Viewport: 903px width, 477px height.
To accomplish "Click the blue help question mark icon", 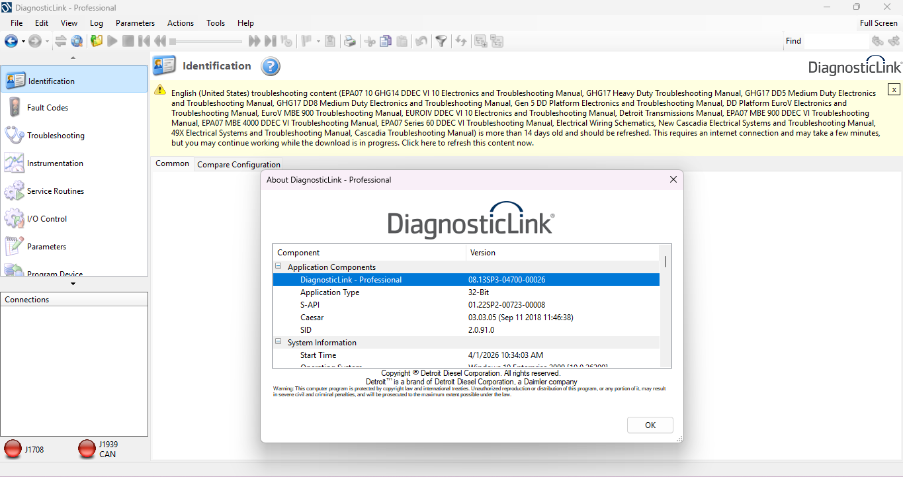I will click(x=271, y=66).
